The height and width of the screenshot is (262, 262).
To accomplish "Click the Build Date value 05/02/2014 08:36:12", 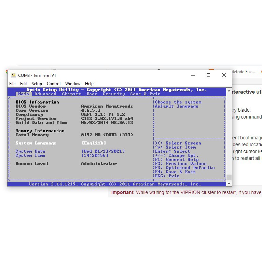I will pos(107,123).
